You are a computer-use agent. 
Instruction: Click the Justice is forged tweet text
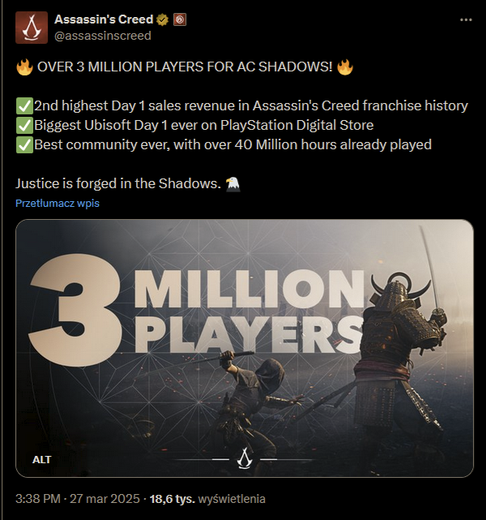(x=118, y=183)
